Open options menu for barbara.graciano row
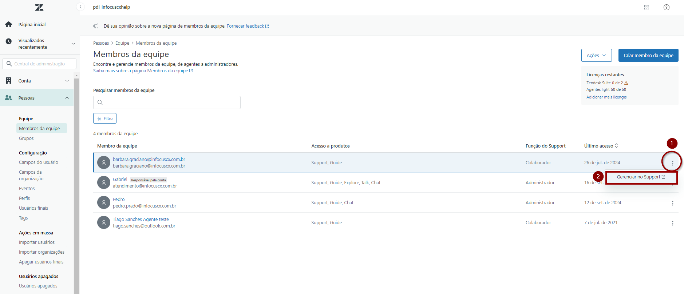This screenshot has width=684, height=294. pyautogui.click(x=672, y=163)
